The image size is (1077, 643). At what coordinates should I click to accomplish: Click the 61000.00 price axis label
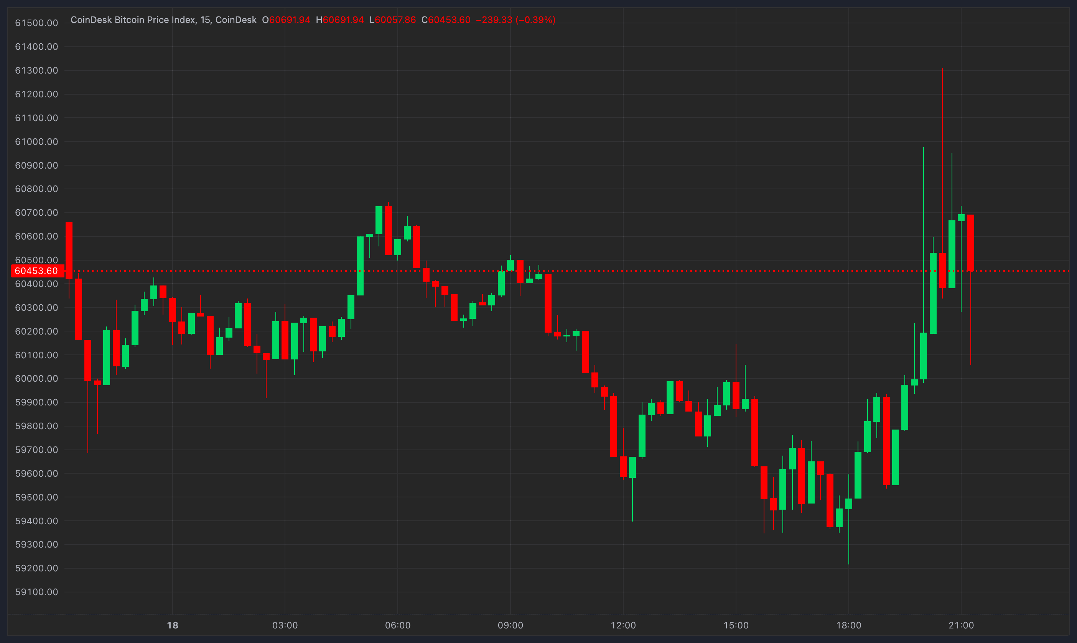pos(36,142)
